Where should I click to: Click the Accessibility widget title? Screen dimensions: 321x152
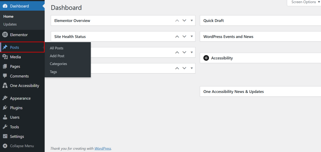tap(222, 58)
